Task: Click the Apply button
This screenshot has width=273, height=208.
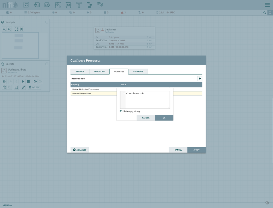Action: 196,150
